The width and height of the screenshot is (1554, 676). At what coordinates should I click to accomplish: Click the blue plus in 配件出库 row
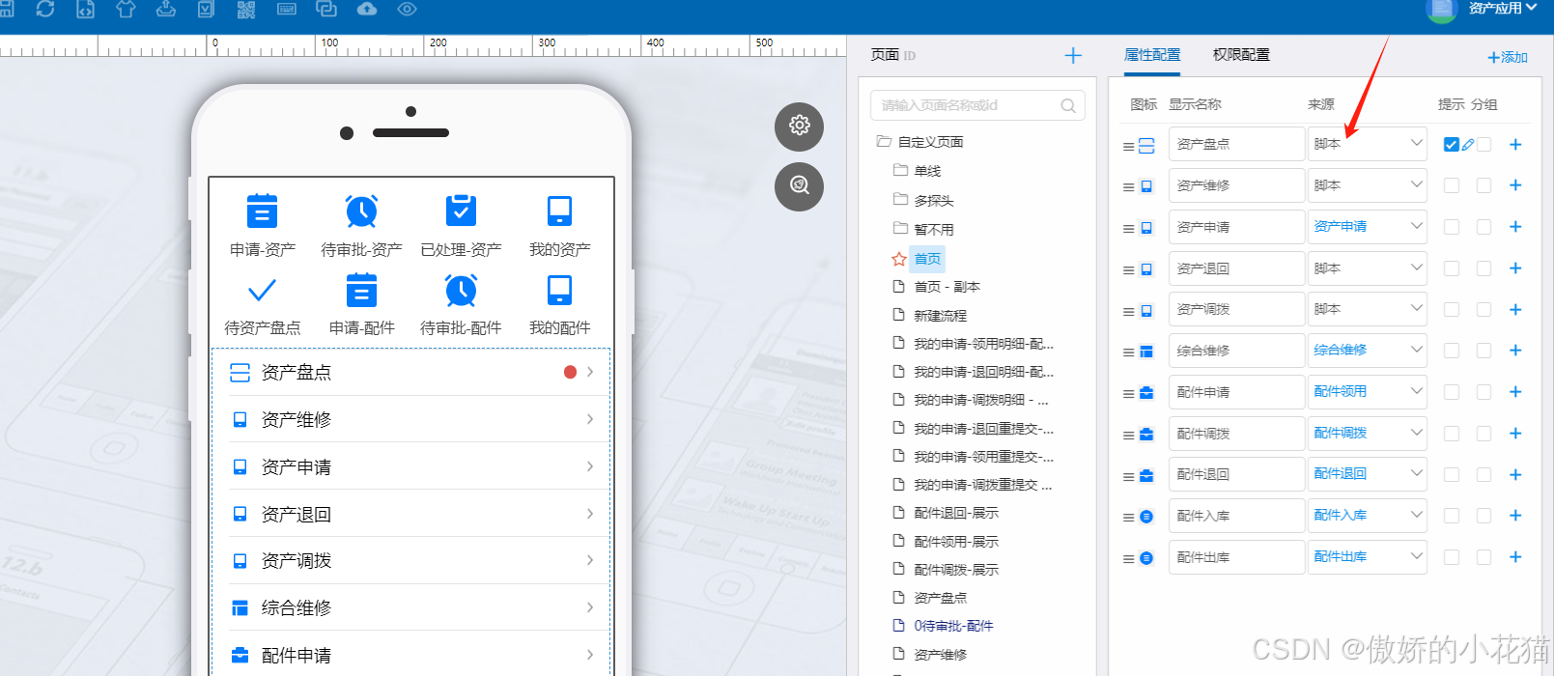tap(1515, 557)
